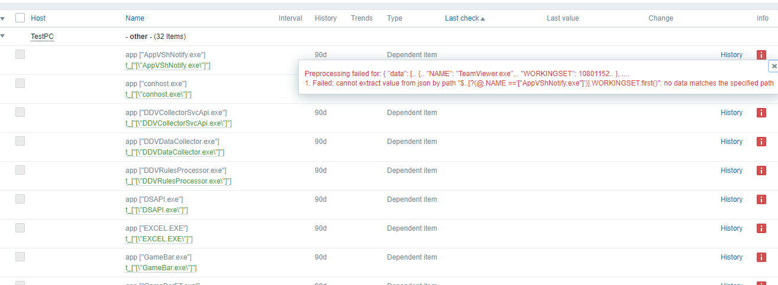
Task: Tick the checkbox for AppVShNotify.exe row
Action: tap(20, 54)
